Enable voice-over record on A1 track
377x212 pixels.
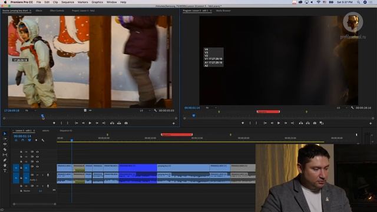tap(48, 175)
